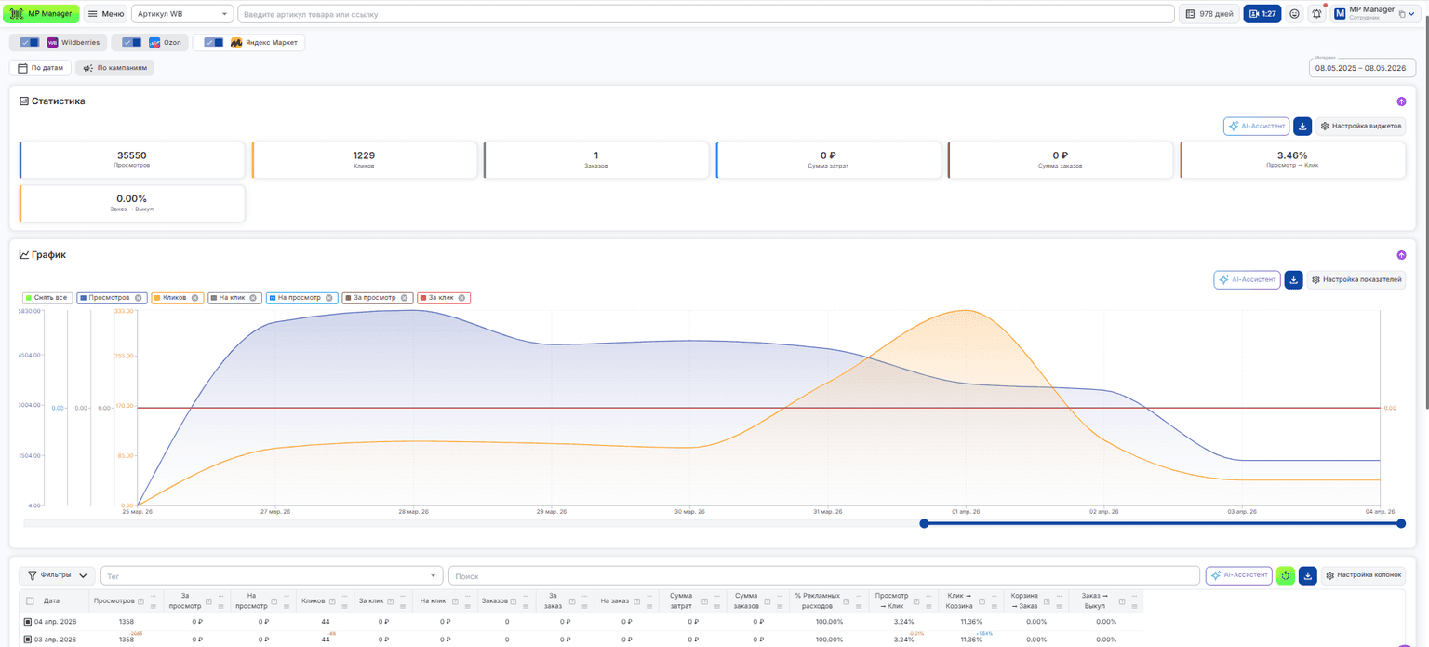The height and width of the screenshot is (647, 1429).
Task: Download the График chart data
Action: point(1293,279)
